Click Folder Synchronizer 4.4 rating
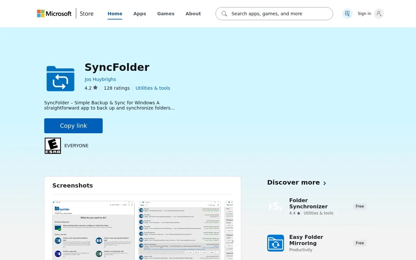This screenshot has height=260, width=416. tap(295, 213)
